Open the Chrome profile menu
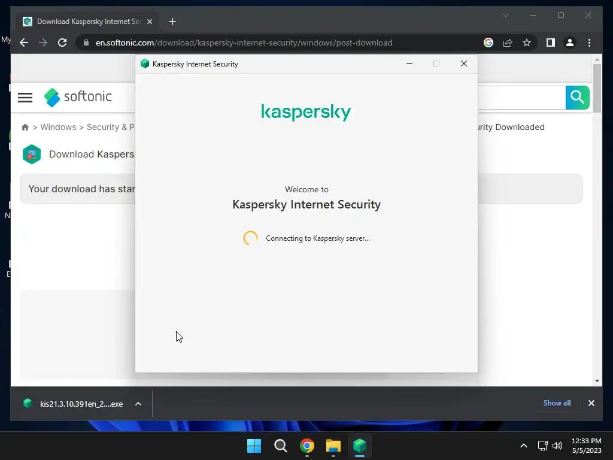Viewport: 613px width, 460px height. point(570,43)
